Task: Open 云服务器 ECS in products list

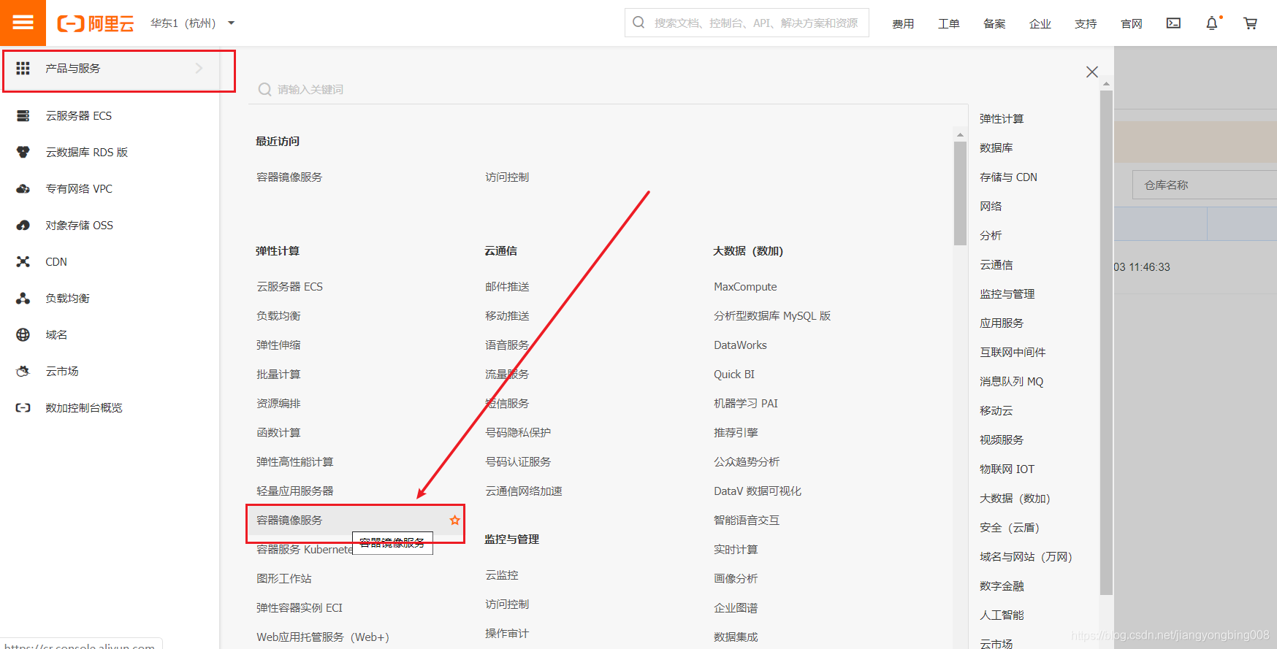Action: coord(289,286)
